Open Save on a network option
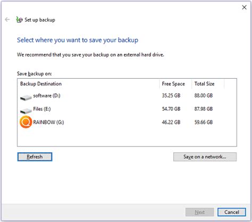This screenshot has width=252, height=222. (x=205, y=157)
